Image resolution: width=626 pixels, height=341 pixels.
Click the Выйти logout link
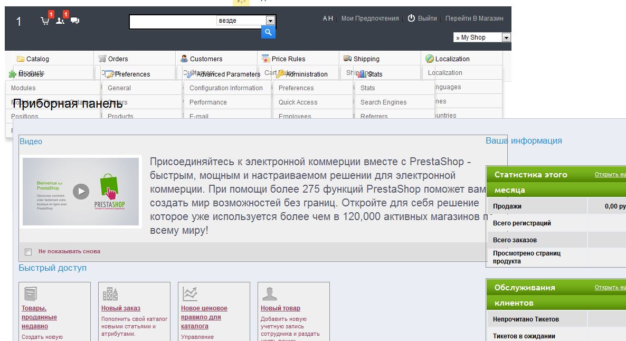[427, 18]
